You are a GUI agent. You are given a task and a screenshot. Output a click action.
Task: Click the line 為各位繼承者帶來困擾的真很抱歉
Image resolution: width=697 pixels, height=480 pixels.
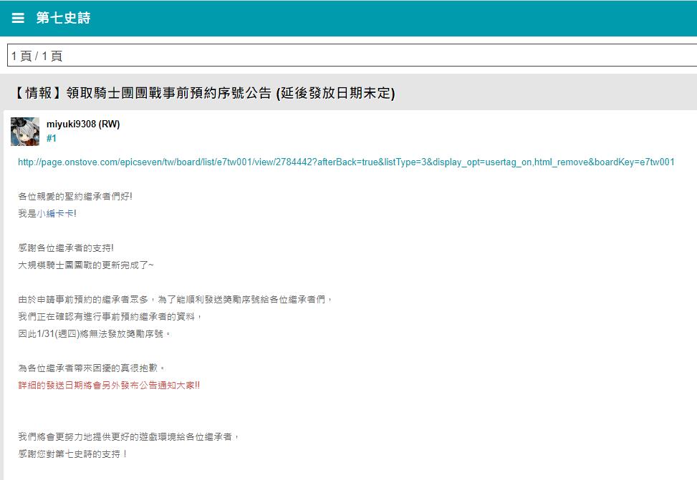[92, 368]
